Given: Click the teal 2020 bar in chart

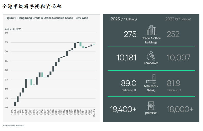Looking at the screenshot, I should tap(81, 44).
